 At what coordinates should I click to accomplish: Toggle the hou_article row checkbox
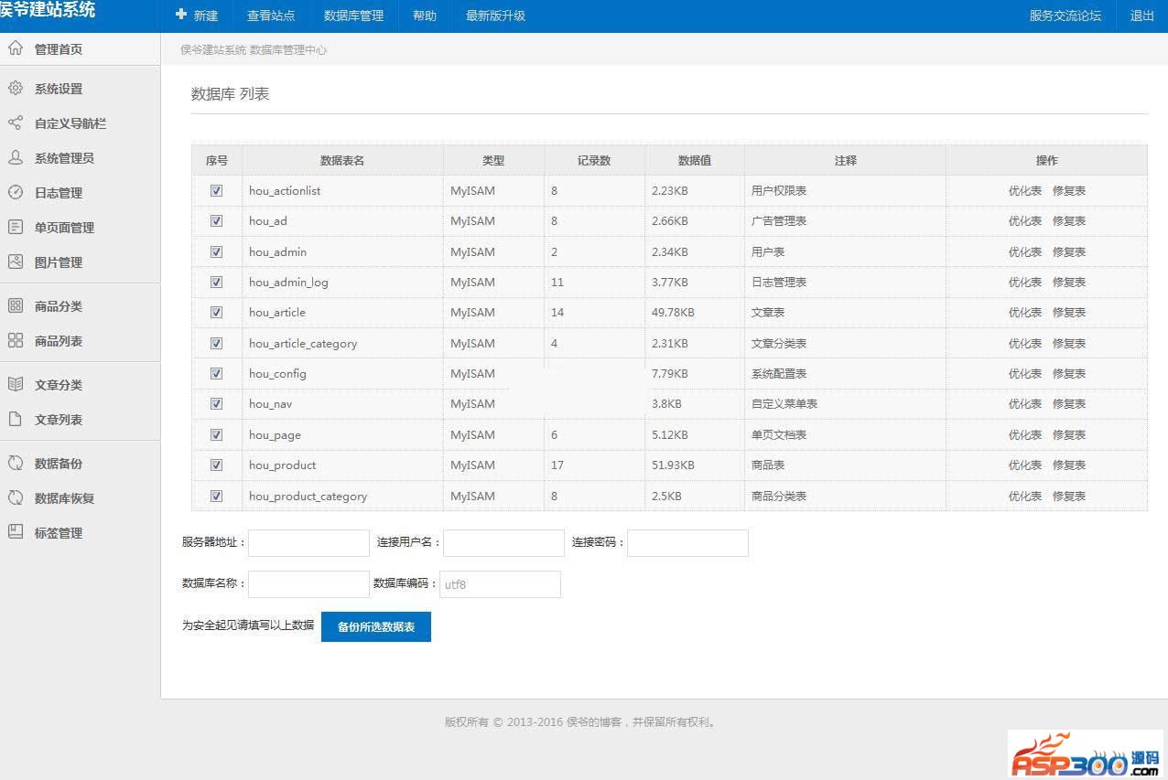(217, 313)
